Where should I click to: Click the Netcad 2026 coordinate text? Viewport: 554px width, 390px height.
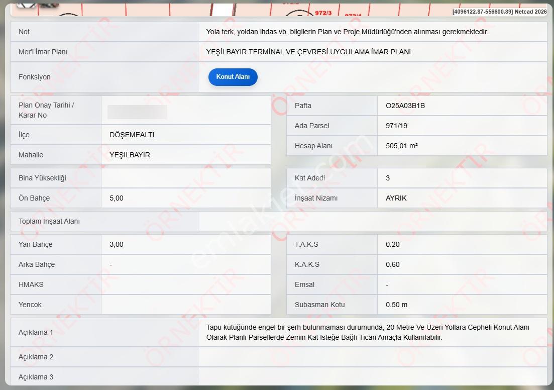click(499, 12)
